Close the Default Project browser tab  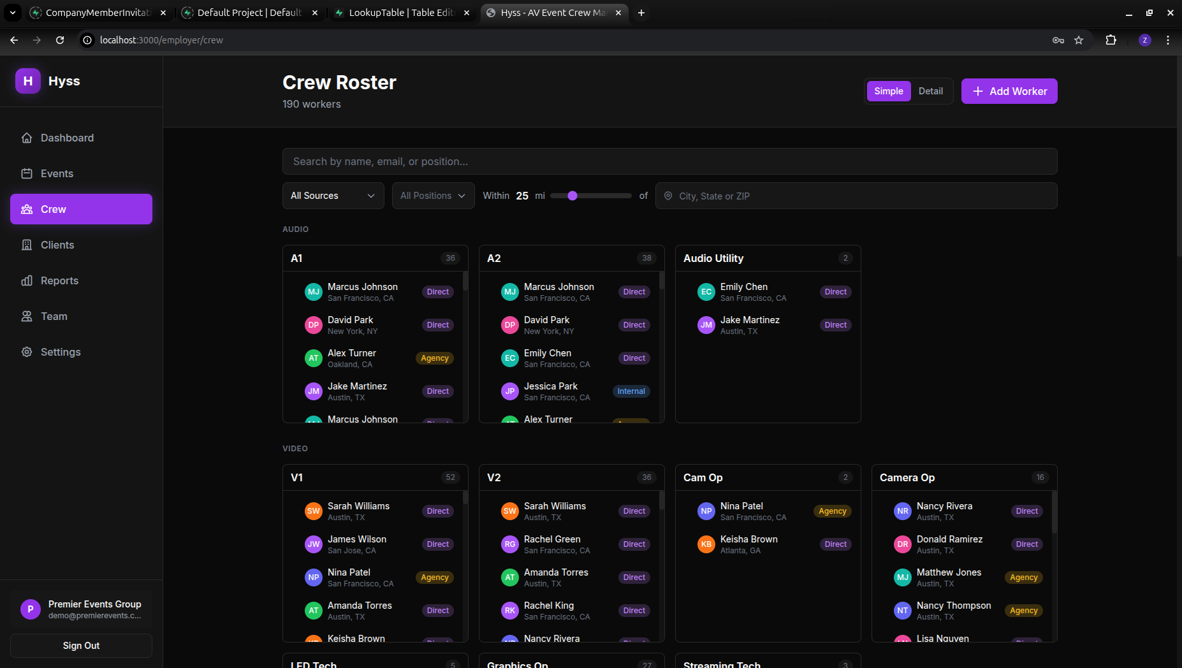315,13
